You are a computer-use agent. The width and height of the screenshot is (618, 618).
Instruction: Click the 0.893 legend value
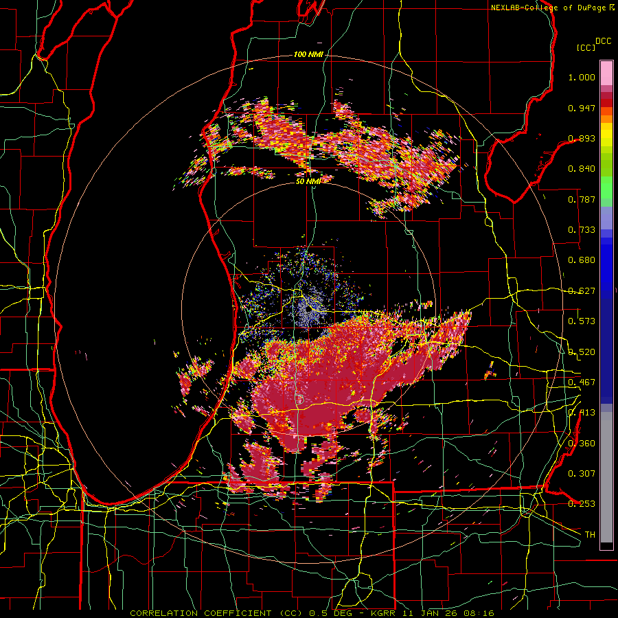(582, 138)
